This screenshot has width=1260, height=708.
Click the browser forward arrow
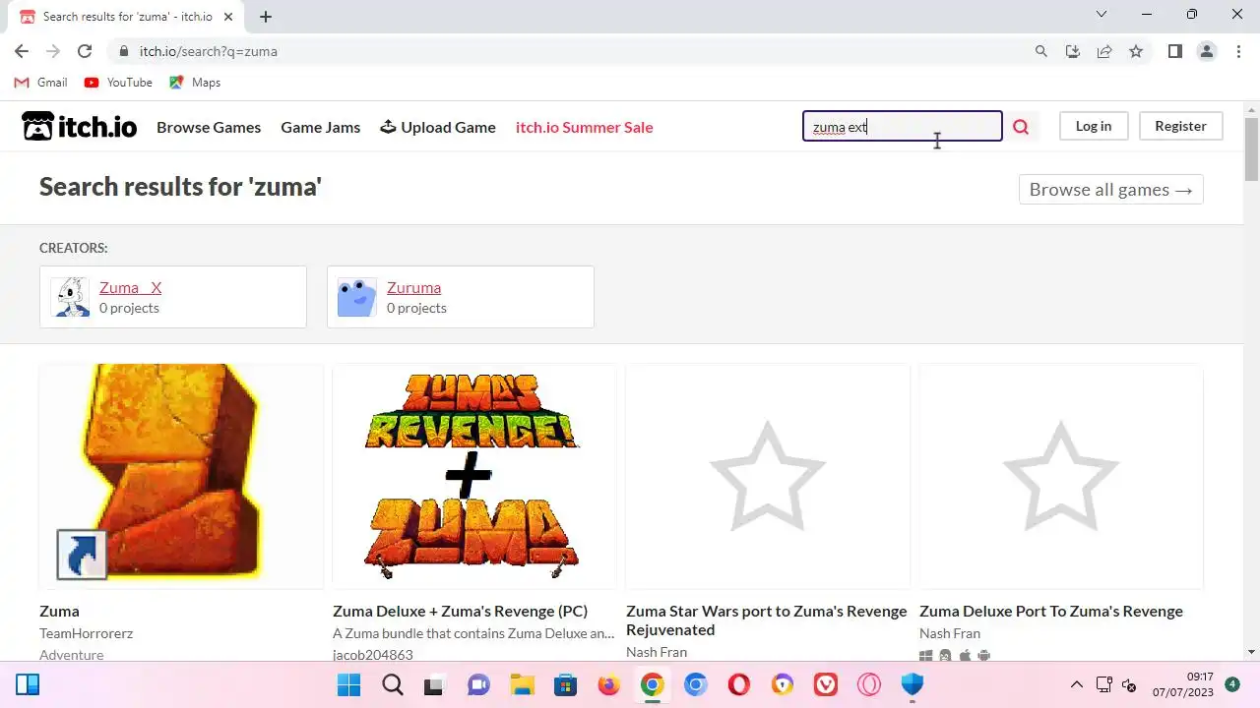[53, 51]
